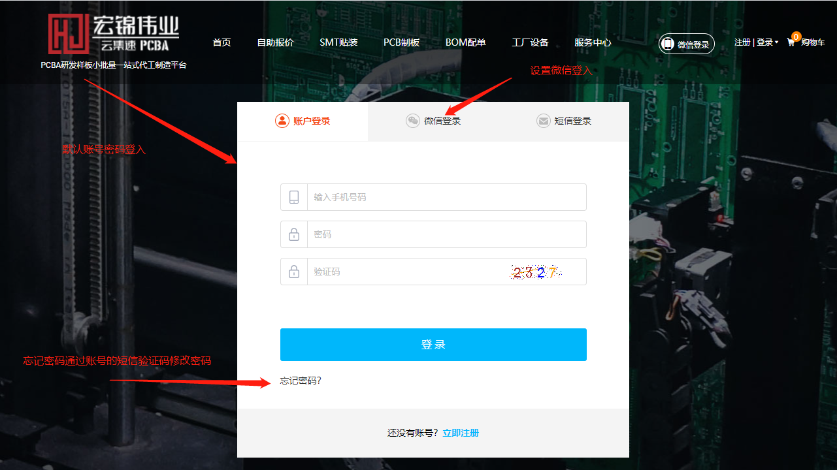Click the orange person icon on 账户登录 tab
Image resolution: width=837 pixels, height=470 pixels.
pos(281,121)
